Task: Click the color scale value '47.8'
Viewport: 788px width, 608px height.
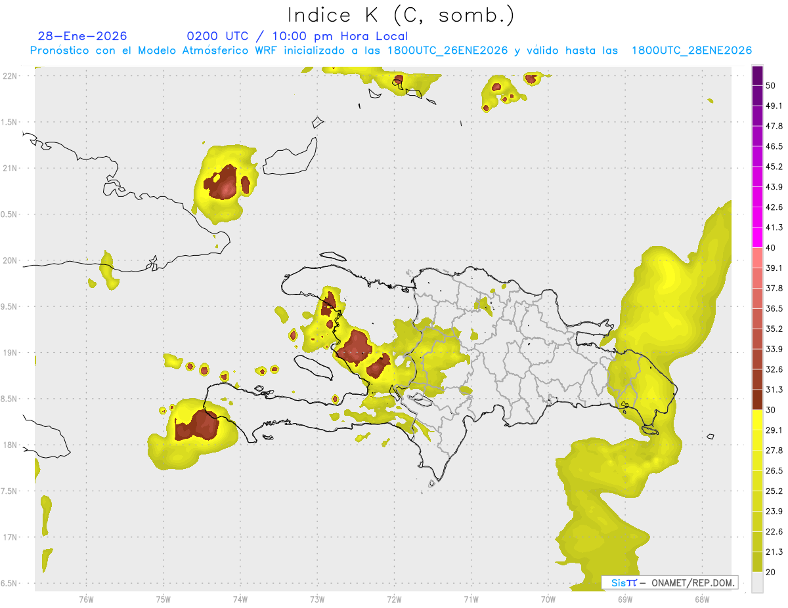Action: point(774,126)
